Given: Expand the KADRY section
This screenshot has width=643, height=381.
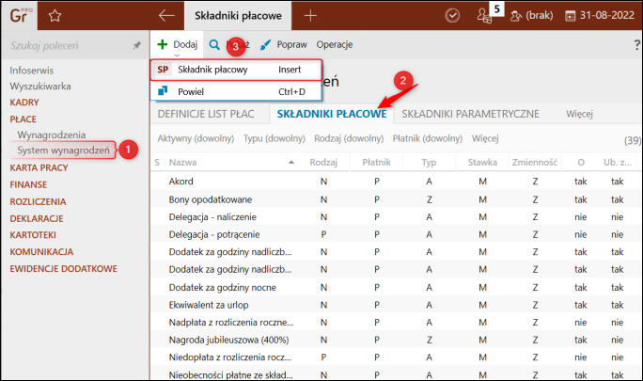Looking at the screenshot, I should [x=24, y=103].
